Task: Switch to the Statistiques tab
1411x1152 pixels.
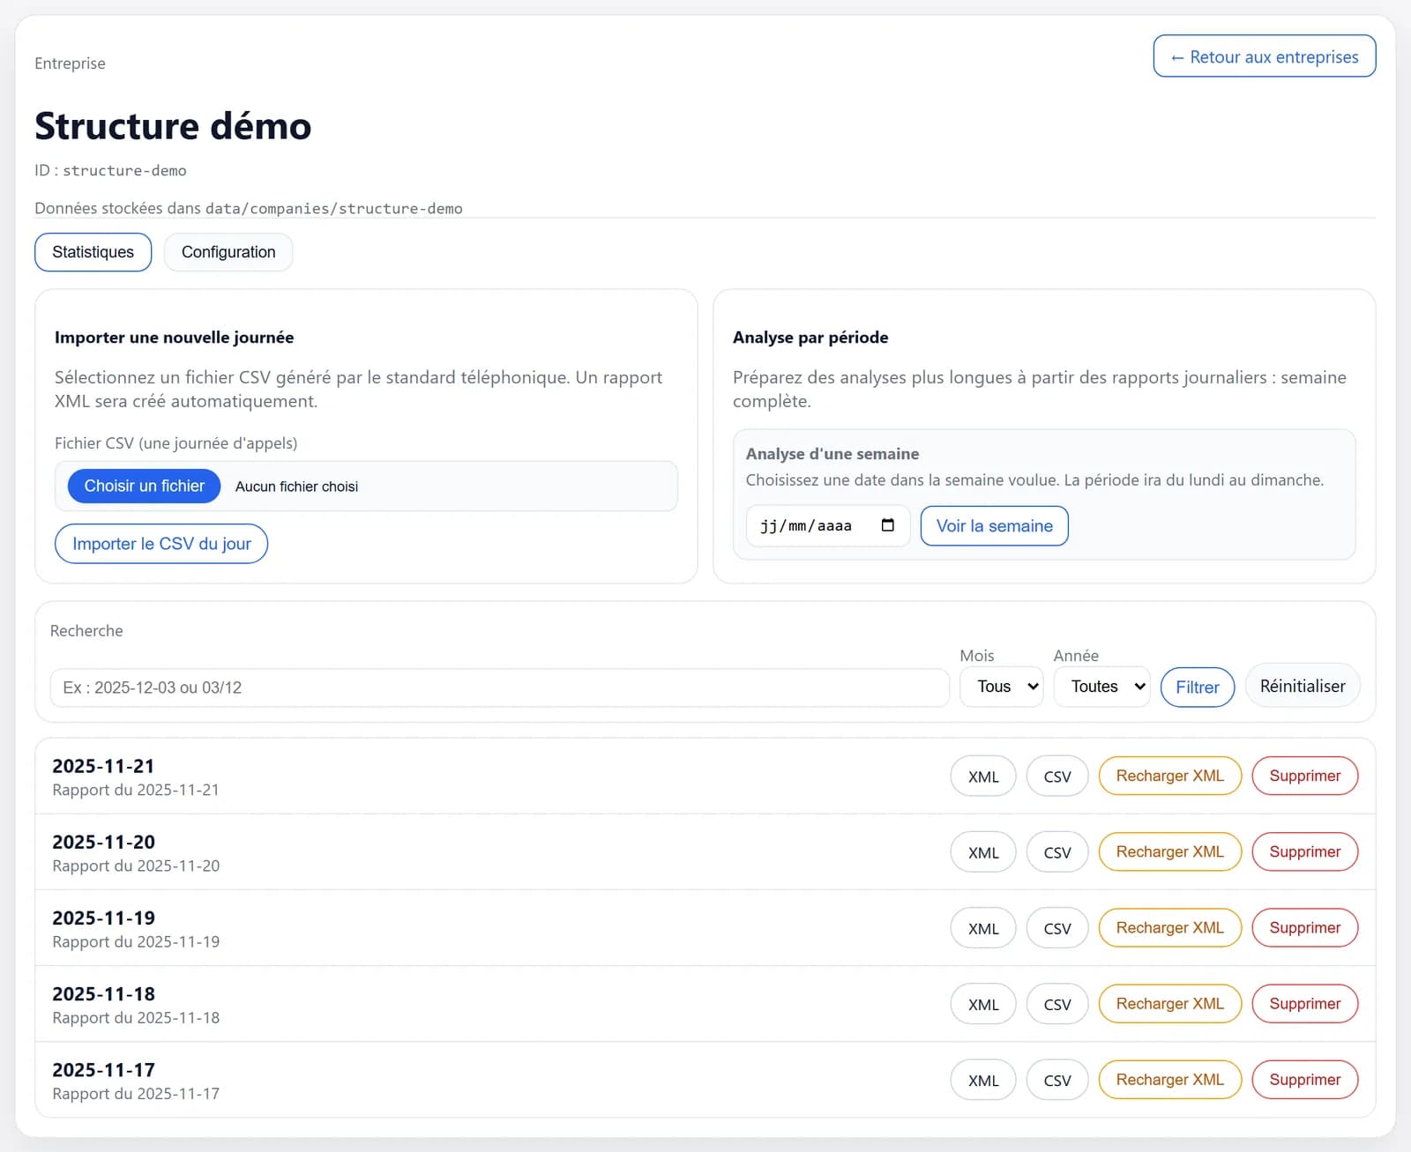Action: point(93,252)
